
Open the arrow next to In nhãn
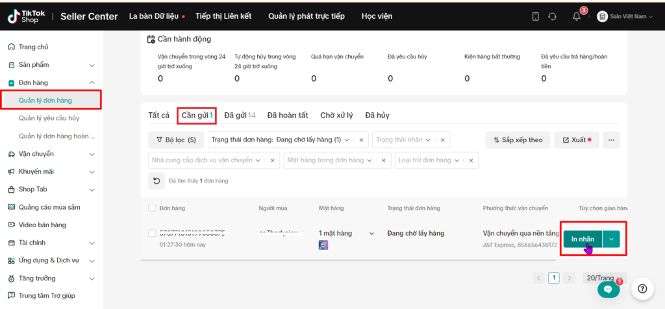(612, 239)
